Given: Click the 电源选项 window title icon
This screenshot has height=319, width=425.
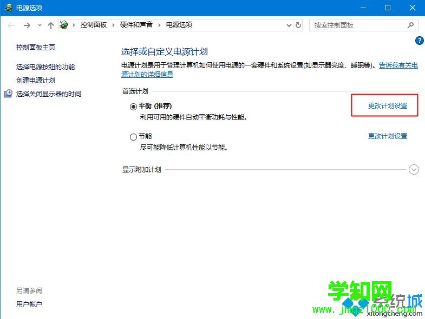Looking at the screenshot, I should pyautogui.click(x=9, y=8).
